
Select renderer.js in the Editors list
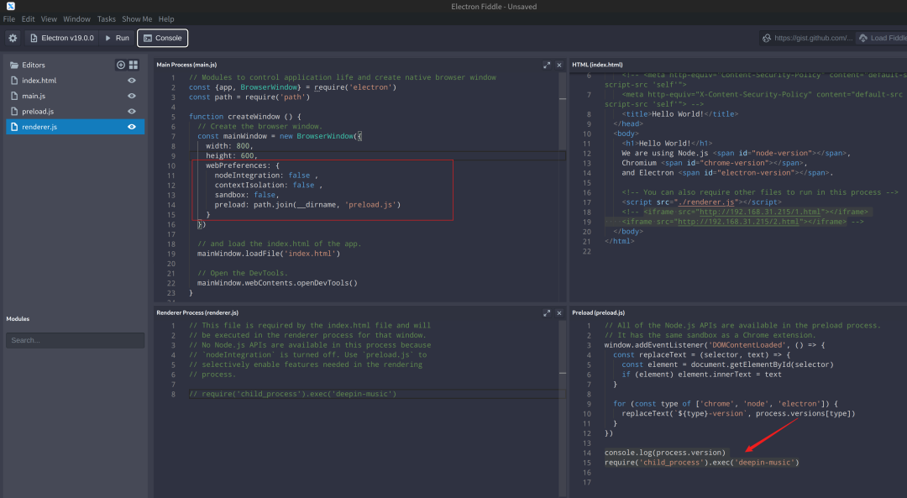39,127
